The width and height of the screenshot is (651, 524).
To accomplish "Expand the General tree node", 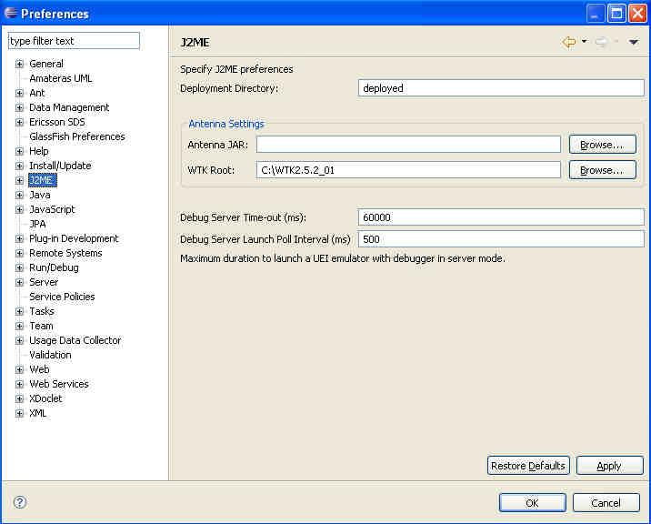I will tap(19, 64).
